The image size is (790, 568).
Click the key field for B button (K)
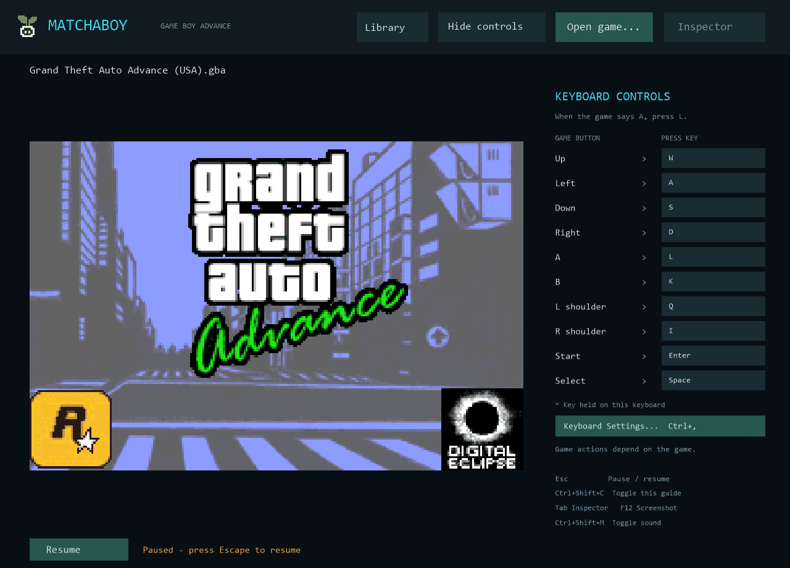pos(713,282)
